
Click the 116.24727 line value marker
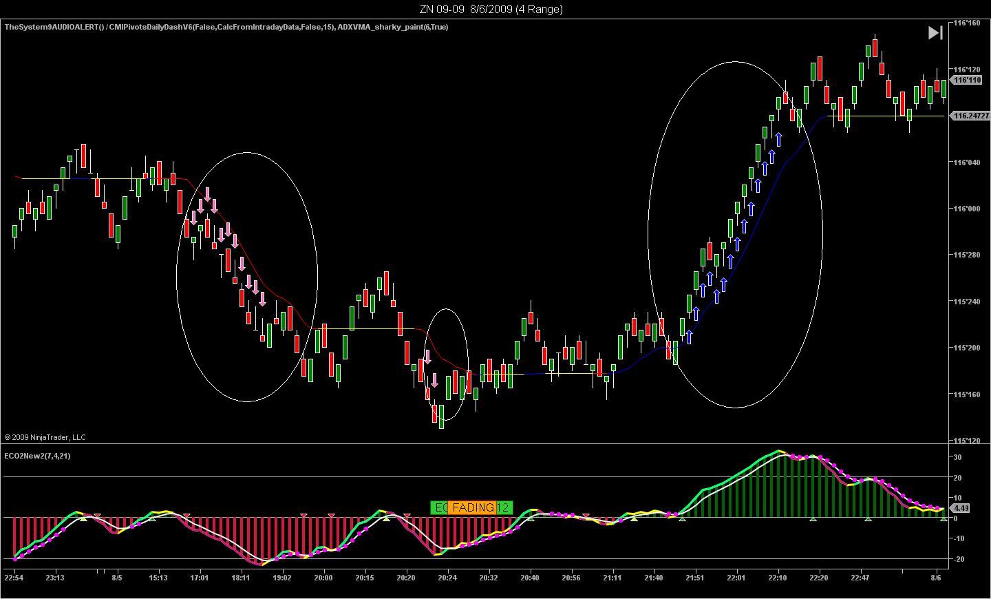point(970,116)
